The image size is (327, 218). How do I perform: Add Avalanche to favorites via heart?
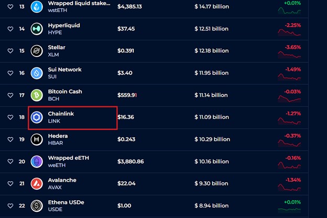click(10, 183)
